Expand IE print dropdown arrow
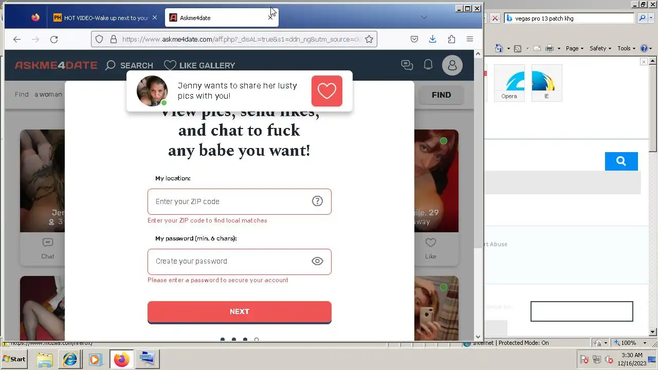The width and height of the screenshot is (658, 370). [x=558, y=49]
